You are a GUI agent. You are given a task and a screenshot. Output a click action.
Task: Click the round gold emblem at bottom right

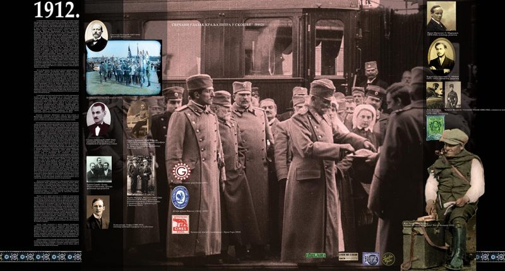[389, 258]
